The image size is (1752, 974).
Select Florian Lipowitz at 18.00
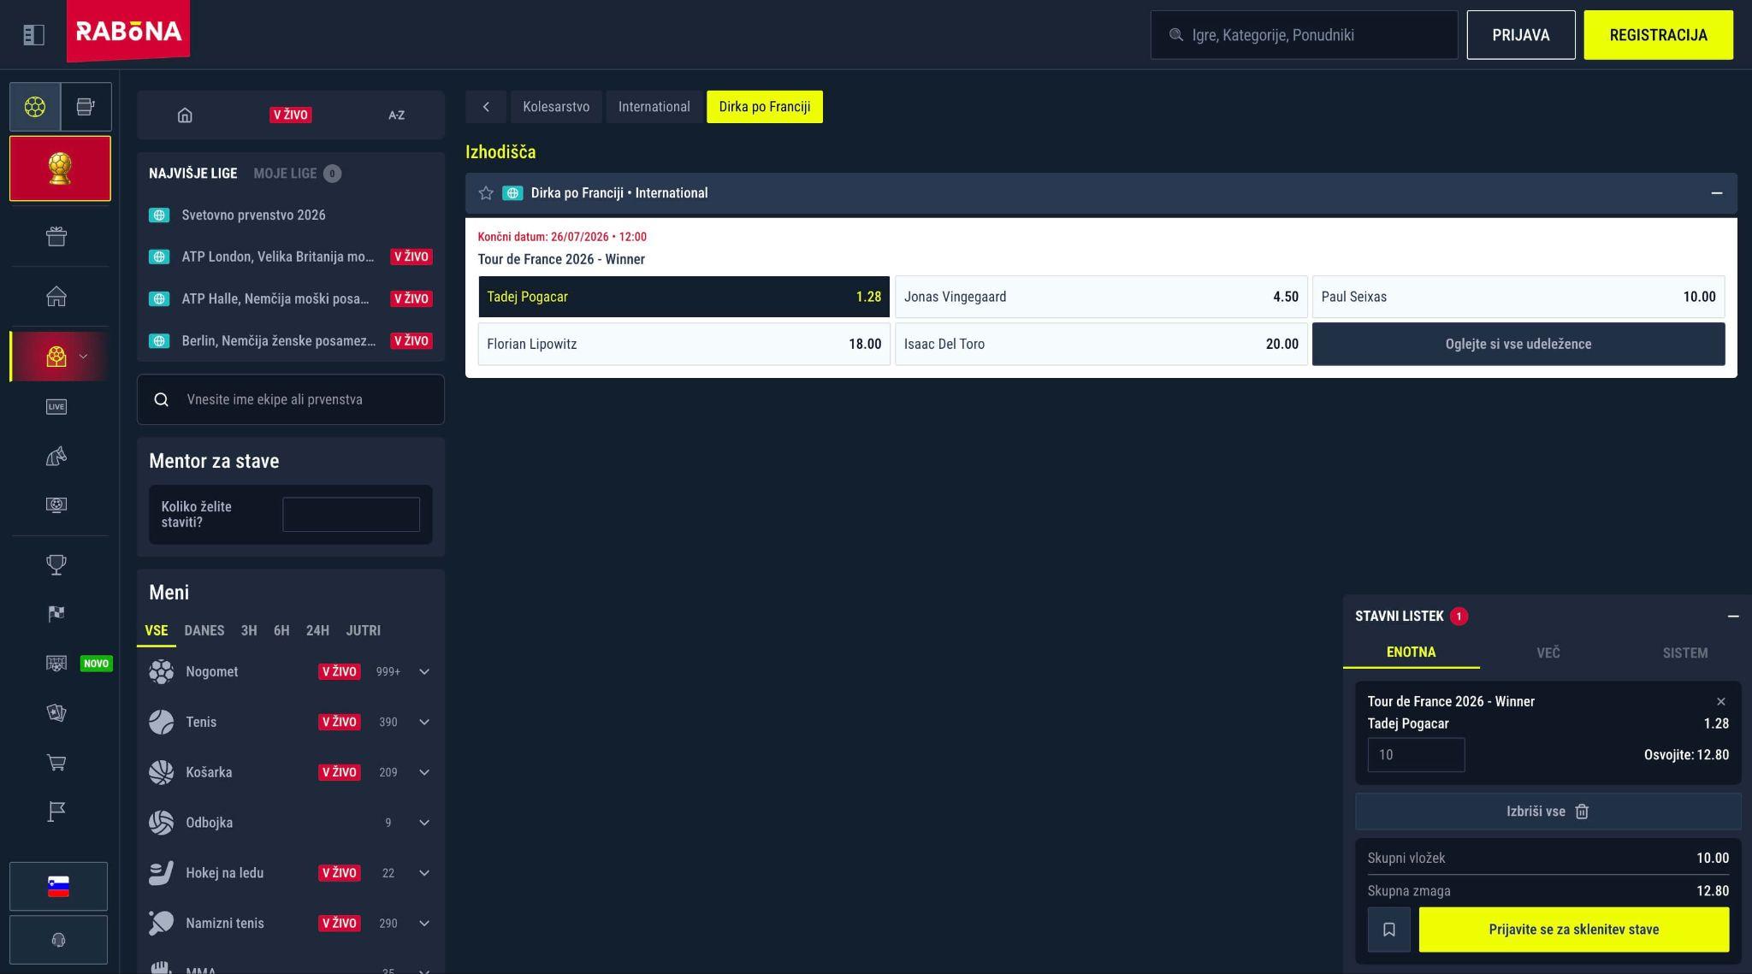tap(684, 344)
